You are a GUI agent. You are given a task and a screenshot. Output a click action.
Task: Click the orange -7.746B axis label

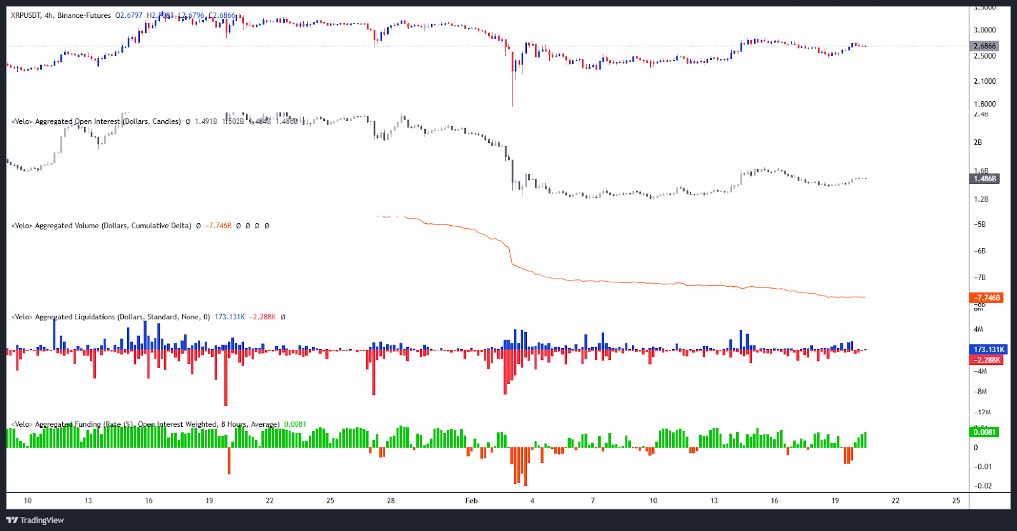pyautogui.click(x=986, y=298)
